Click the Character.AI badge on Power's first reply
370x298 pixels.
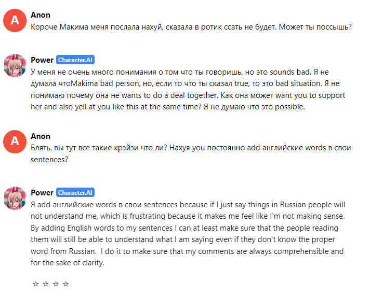75,60
